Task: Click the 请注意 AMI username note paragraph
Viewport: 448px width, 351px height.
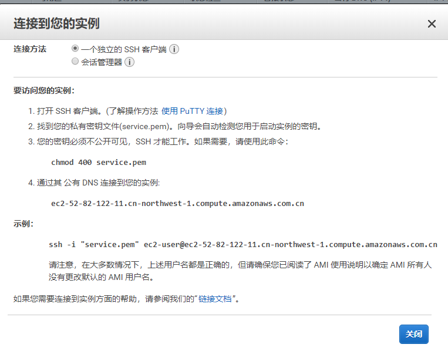Action: pyautogui.click(x=240, y=271)
